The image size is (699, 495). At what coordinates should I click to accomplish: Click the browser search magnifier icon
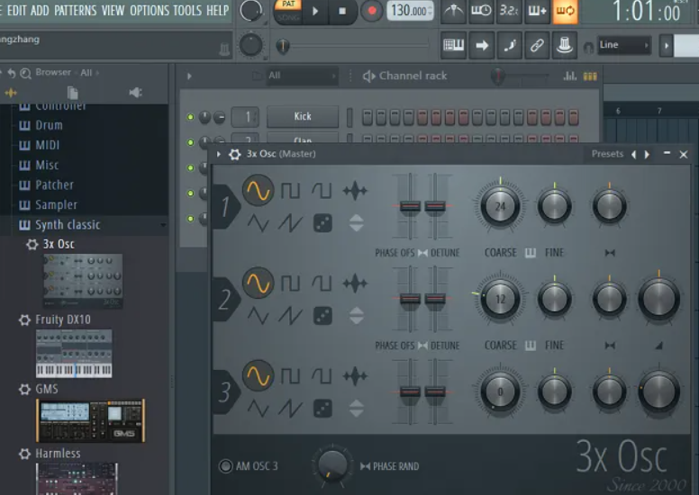(26, 73)
